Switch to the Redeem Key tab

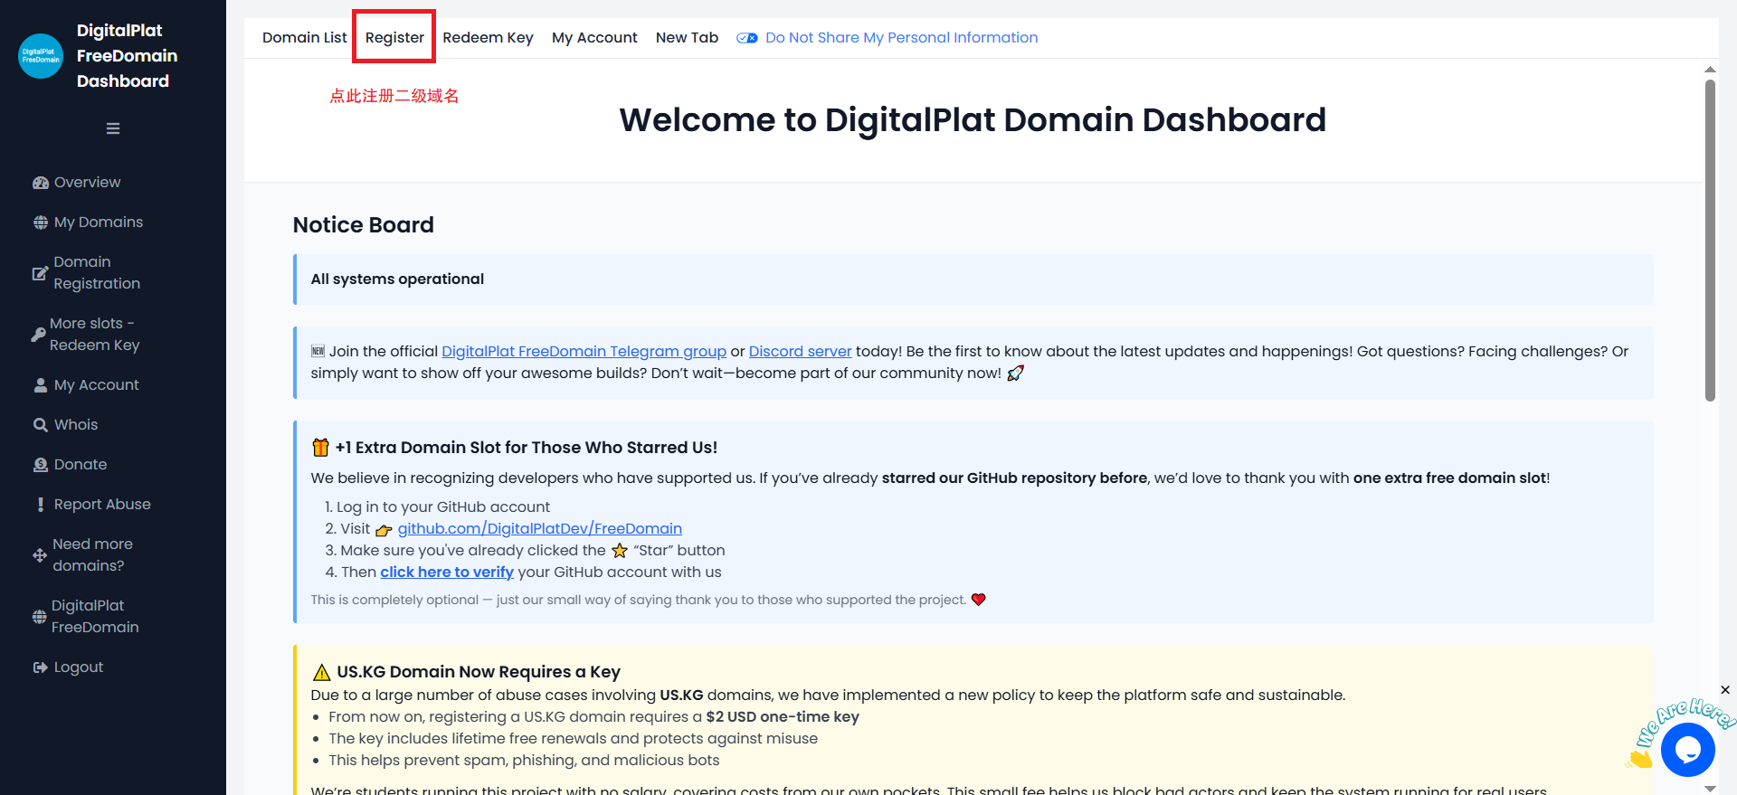pyautogui.click(x=488, y=38)
